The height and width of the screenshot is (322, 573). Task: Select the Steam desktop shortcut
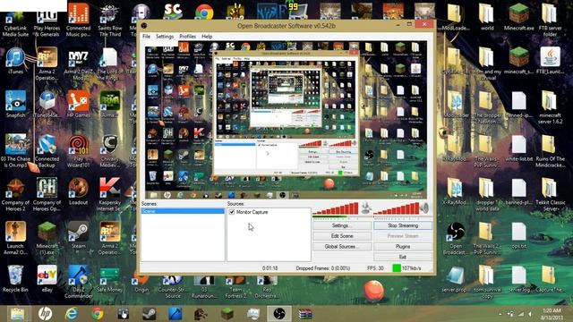pos(78,234)
